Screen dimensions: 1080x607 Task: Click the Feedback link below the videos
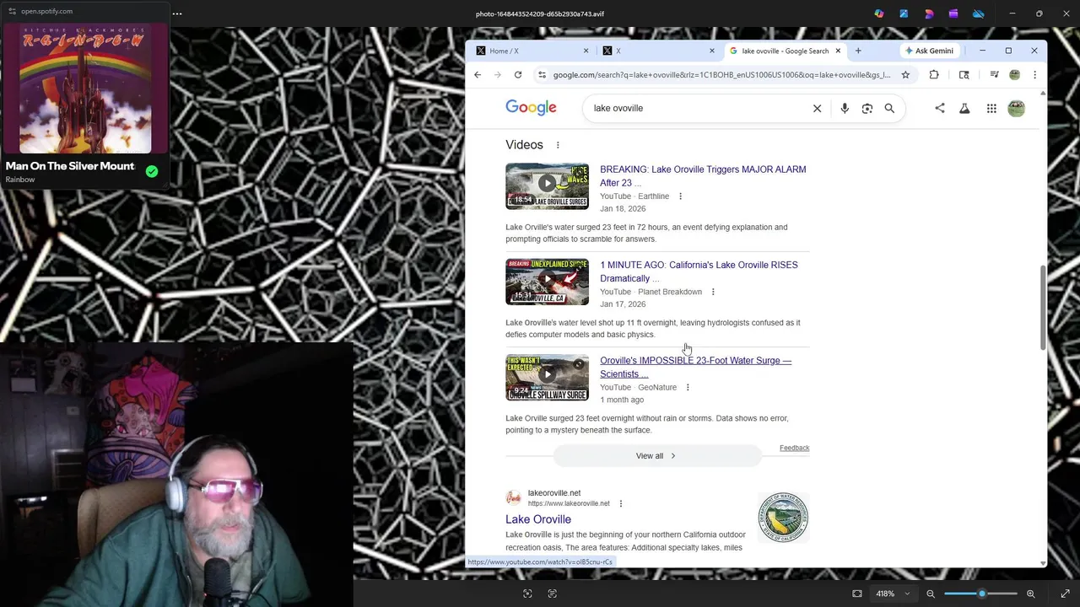[x=794, y=448]
